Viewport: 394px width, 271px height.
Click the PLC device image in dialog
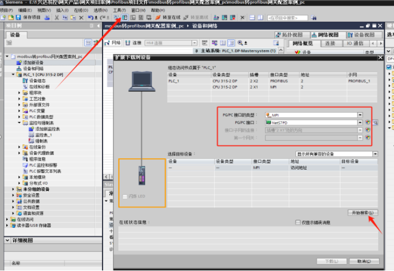pos(142,175)
